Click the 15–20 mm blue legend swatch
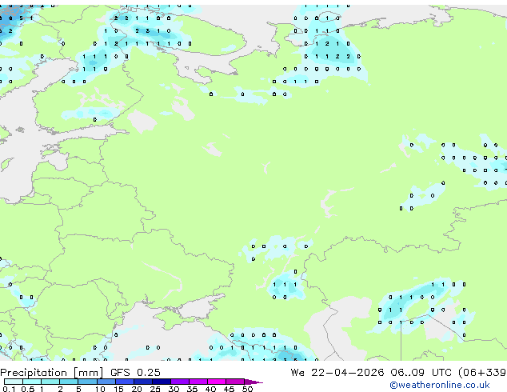 click(125, 382)
